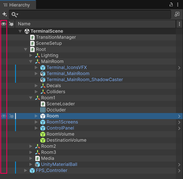Click the Room3 transform icon
The image size is (183, 179).
pos(38,152)
